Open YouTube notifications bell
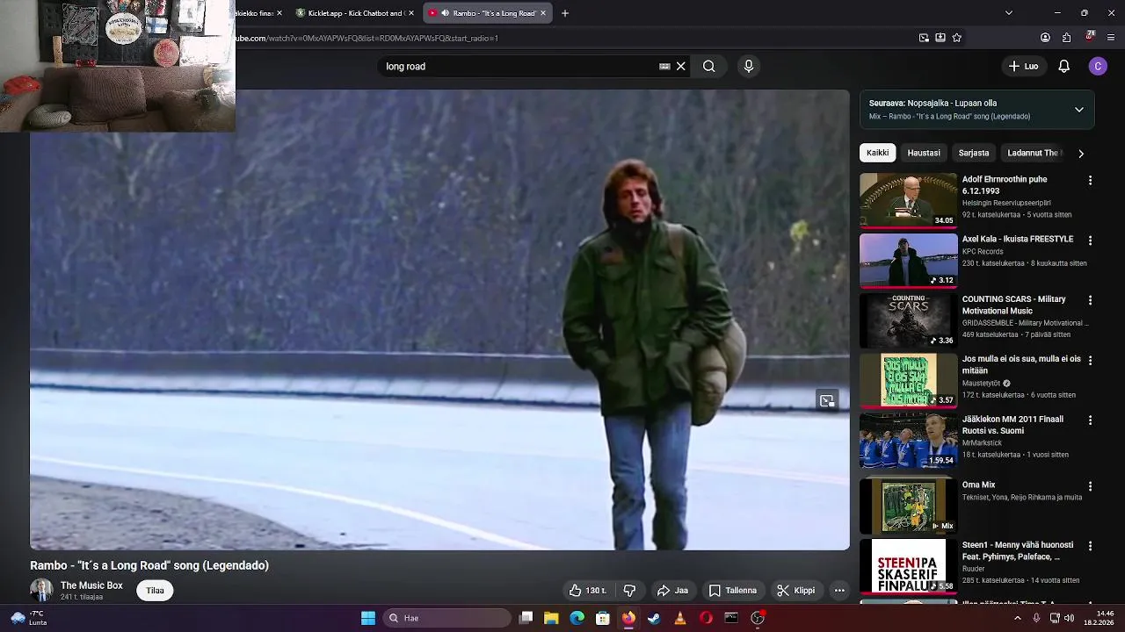The image size is (1125, 632). pos(1063,66)
